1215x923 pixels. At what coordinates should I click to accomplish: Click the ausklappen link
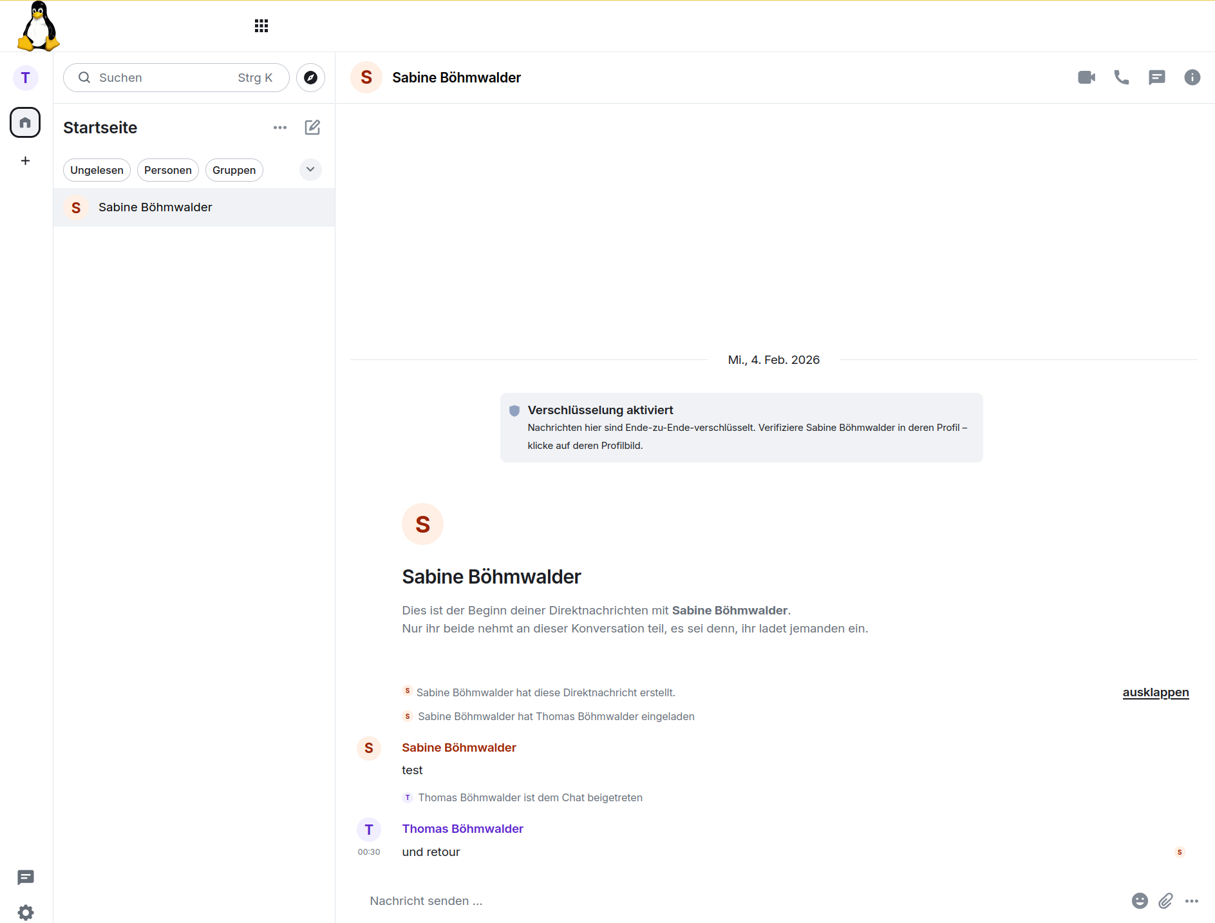click(x=1155, y=692)
